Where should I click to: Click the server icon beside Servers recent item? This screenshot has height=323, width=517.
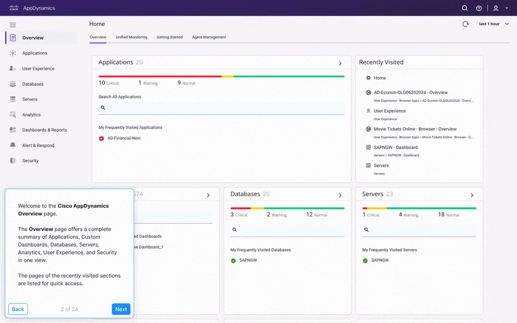click(x=368, y=165)
